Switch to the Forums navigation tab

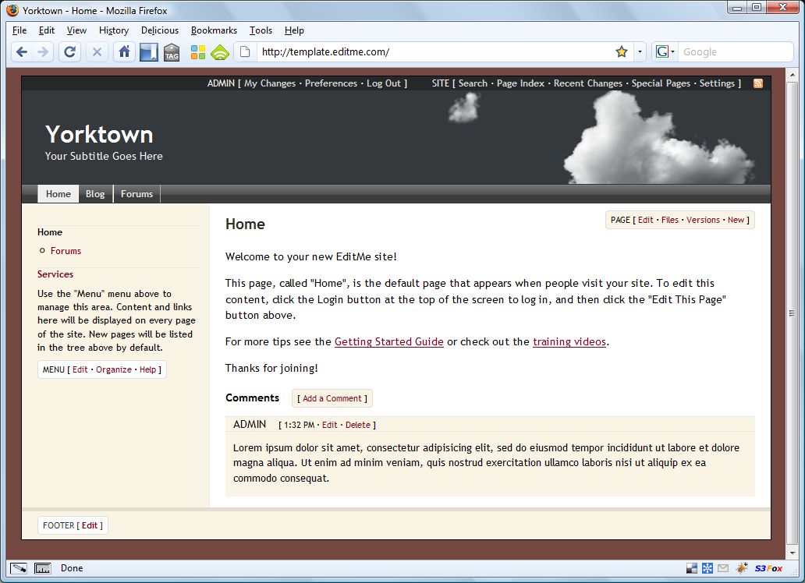pyautogui.click(x=137, y=194)
